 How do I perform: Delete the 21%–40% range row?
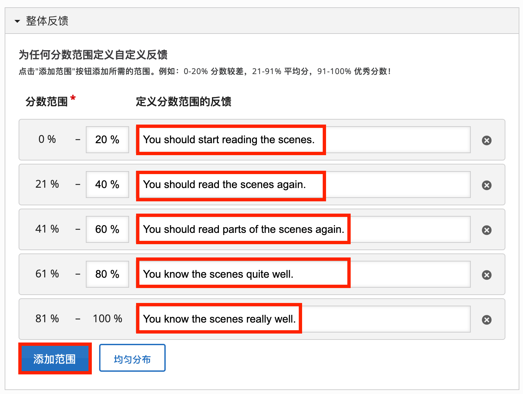click(487, 185)
